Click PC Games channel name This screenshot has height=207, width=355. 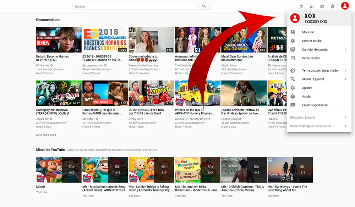coord(43,65)
